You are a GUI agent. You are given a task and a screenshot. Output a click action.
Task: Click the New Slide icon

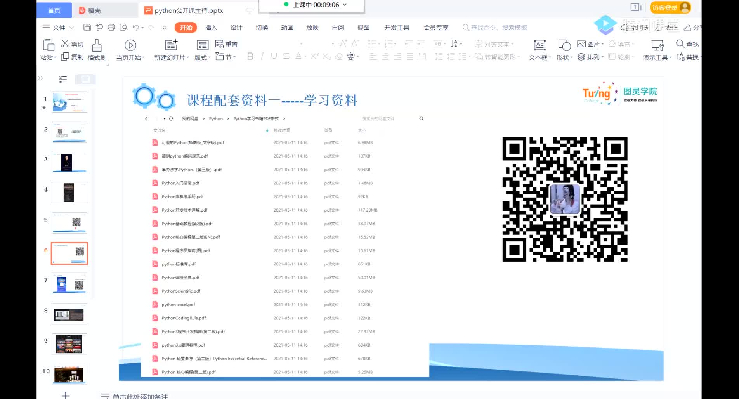tap(171, 45)
